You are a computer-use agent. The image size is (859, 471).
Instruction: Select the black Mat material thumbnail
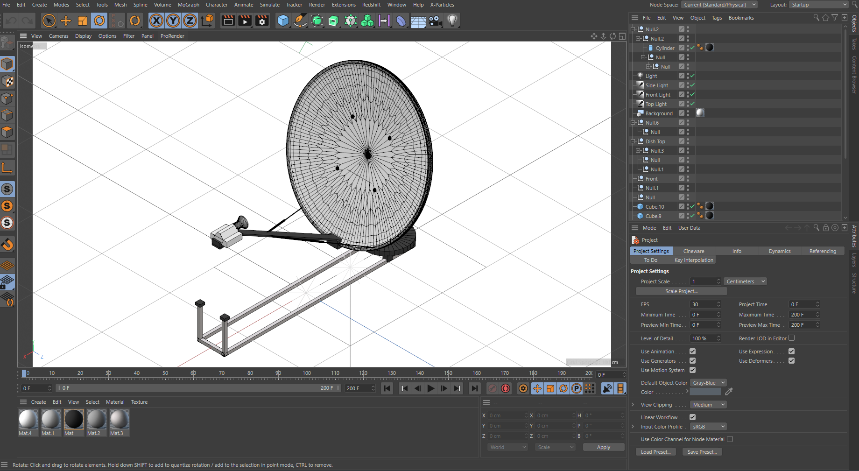pyautogui.click(x=74, y=419)
